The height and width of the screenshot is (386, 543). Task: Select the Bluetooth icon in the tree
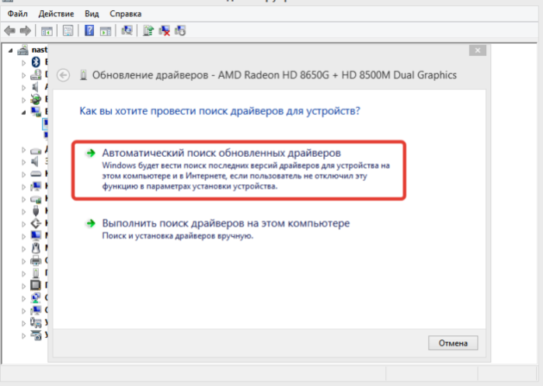click(36, 62)
